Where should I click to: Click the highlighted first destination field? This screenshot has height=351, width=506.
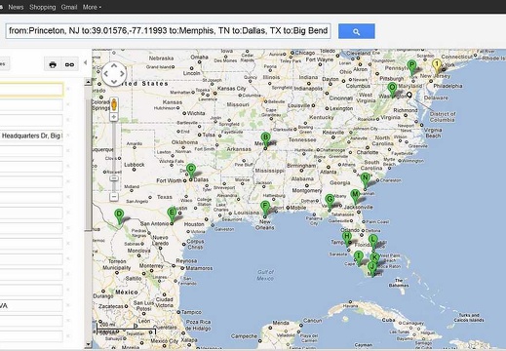point(31,90)
